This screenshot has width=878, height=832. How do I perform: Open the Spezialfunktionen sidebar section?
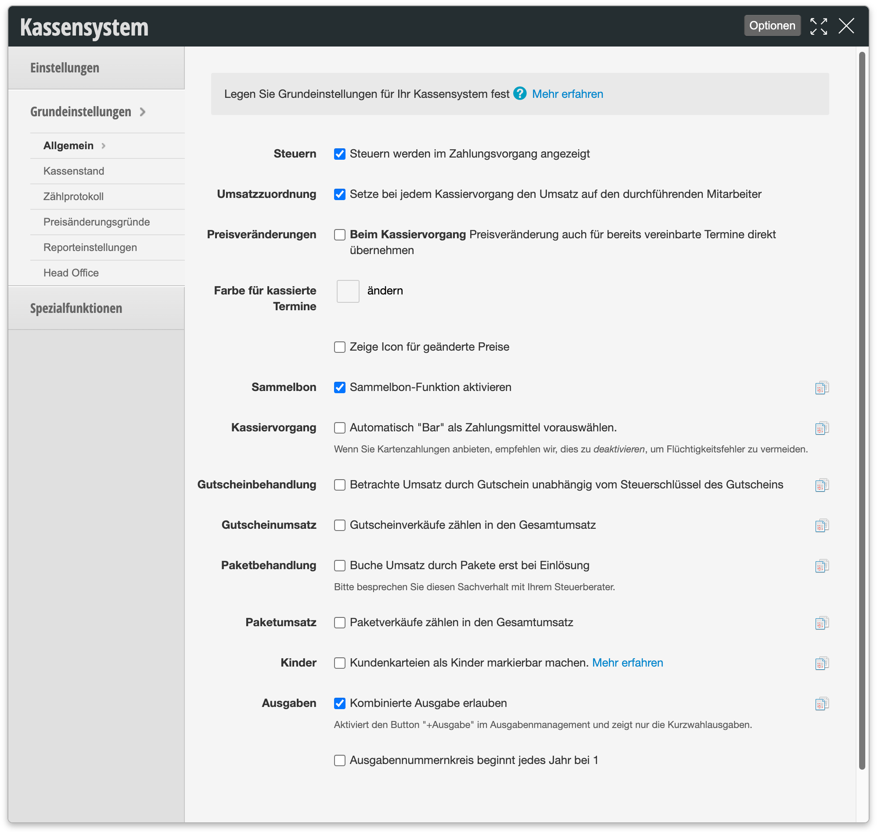pyautogui.click(x=96, y=308)
